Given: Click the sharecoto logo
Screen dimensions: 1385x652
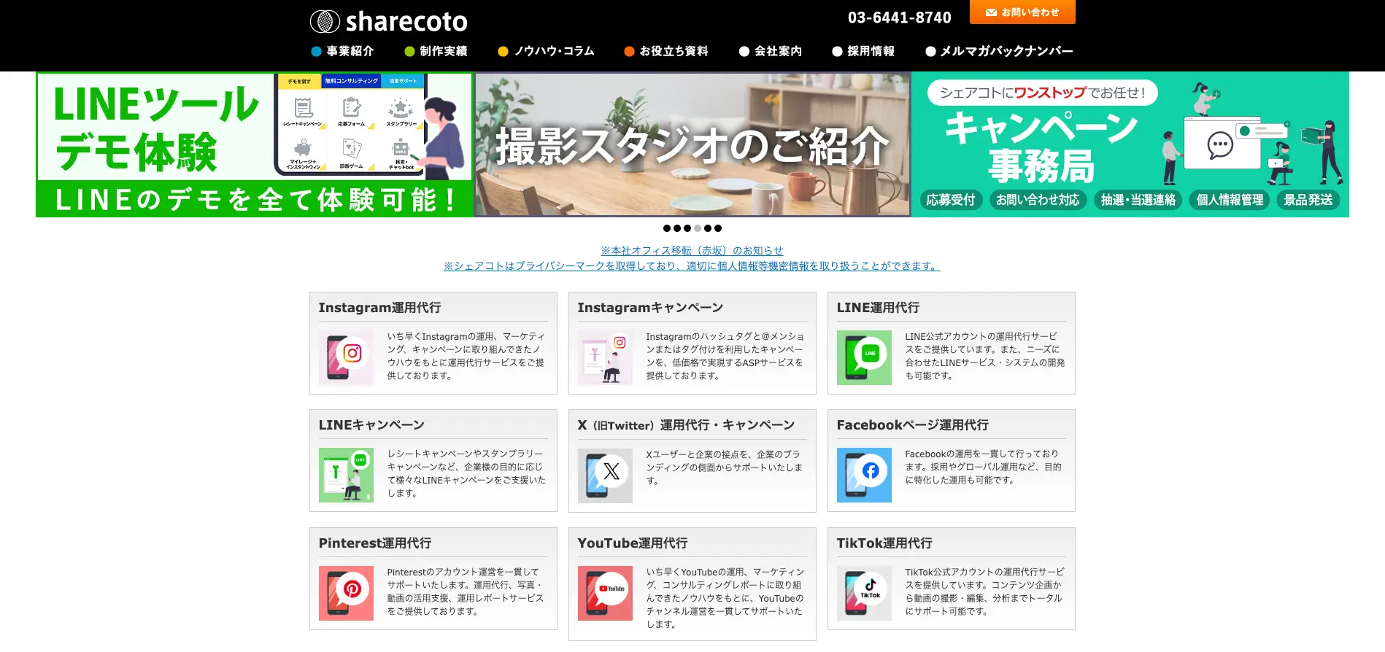Looking at the screenshot, I should point(388,21).
